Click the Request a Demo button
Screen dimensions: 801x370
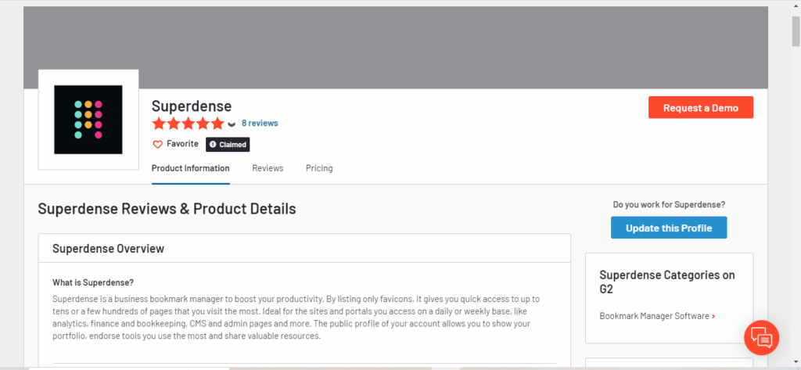point(701,107)
